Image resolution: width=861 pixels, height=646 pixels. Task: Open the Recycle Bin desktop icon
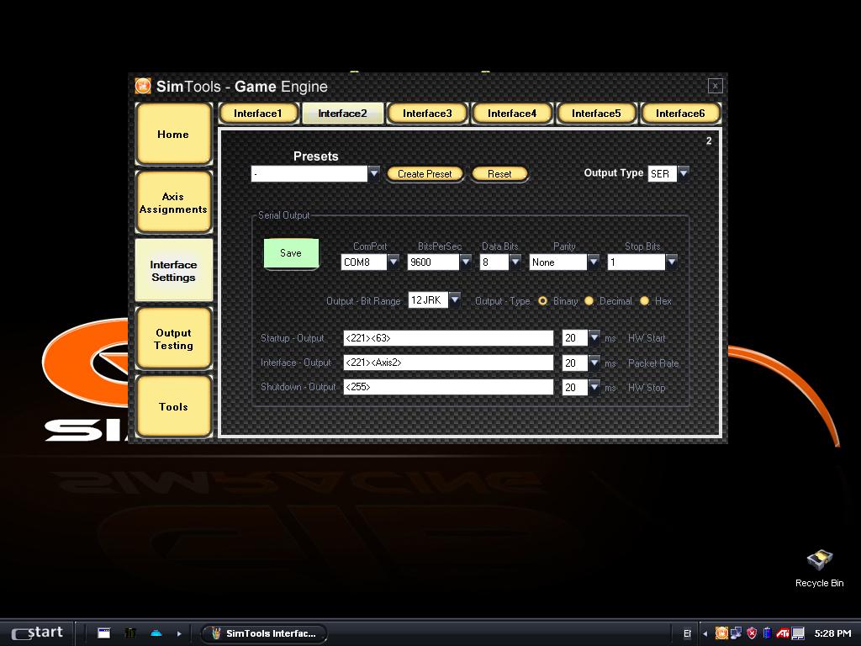click(x=819, y=568)
